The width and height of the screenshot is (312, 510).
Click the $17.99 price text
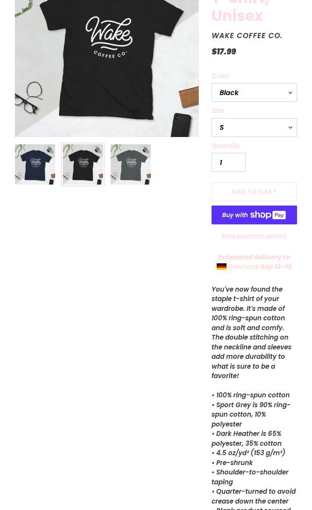pyautogui.click(x=224, y=51)
